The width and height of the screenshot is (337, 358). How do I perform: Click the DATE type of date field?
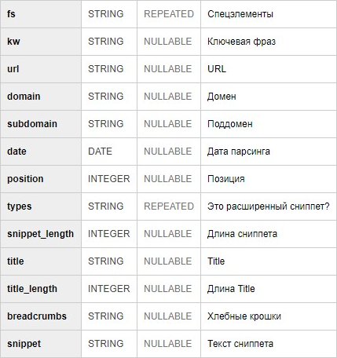coord(100,152)
